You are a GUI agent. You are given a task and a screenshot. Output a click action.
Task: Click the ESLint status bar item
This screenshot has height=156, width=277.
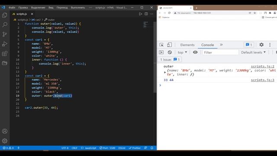(122, 148)
